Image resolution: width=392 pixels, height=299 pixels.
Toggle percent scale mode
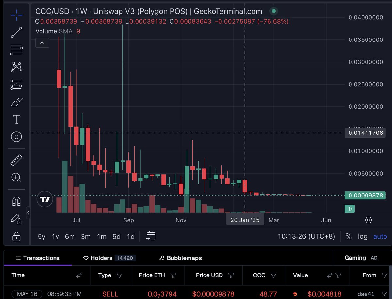pos(349,236)
